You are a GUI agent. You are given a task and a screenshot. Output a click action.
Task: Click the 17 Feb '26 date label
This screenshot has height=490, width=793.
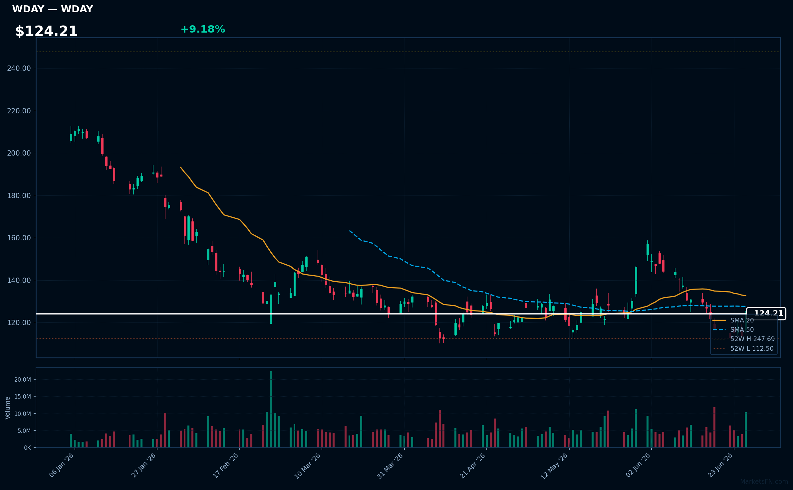226,465
